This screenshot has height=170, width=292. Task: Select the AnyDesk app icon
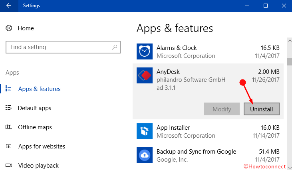pyautogui.click(x=145, y=75)
